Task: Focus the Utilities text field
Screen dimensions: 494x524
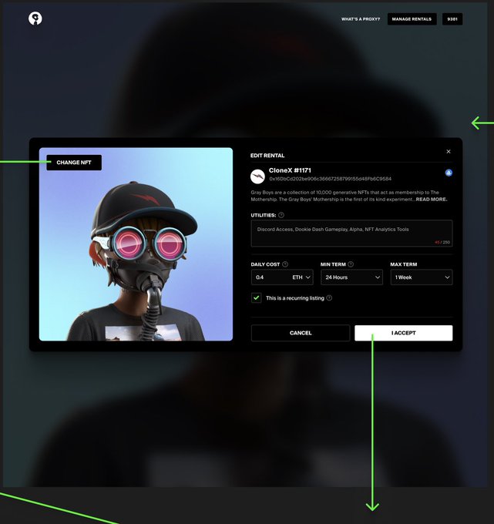Action: click(x=351, y=233)
